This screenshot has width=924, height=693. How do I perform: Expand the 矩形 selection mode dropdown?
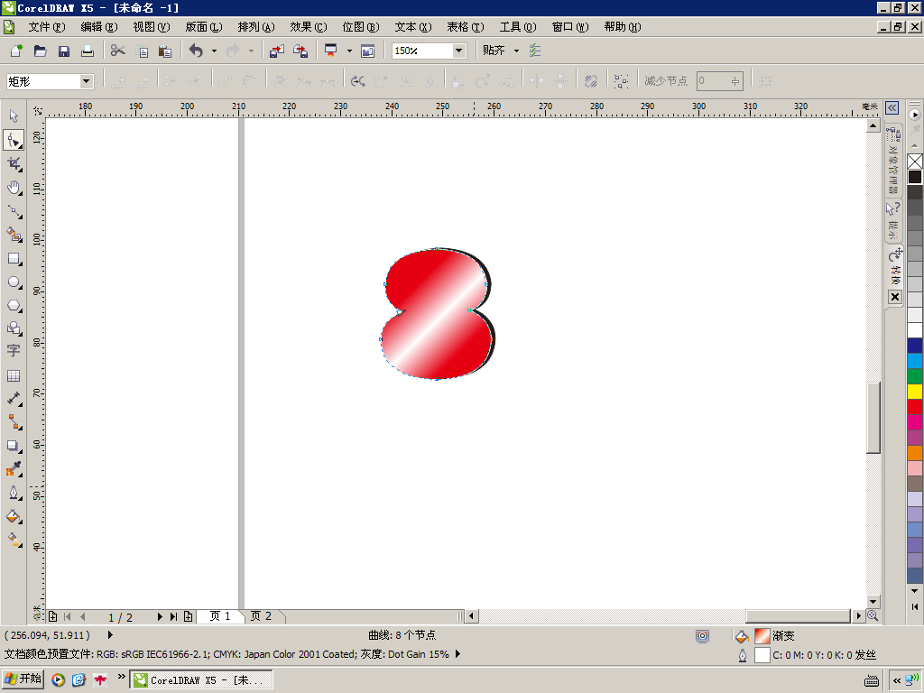[86, 81]
